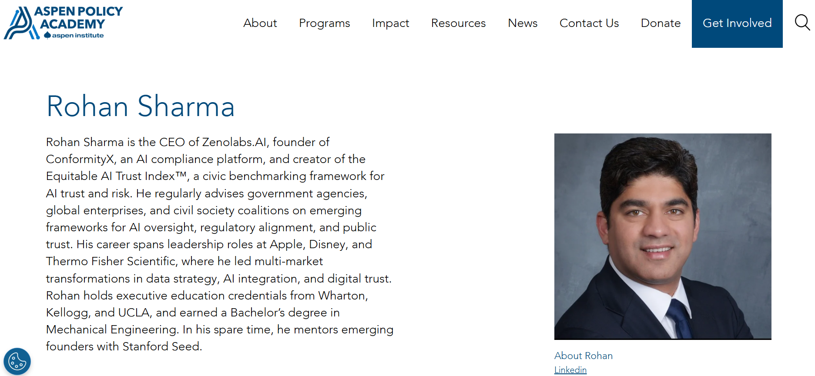
Task: Open the Contact Us page
Action: [x=589, y=23]
